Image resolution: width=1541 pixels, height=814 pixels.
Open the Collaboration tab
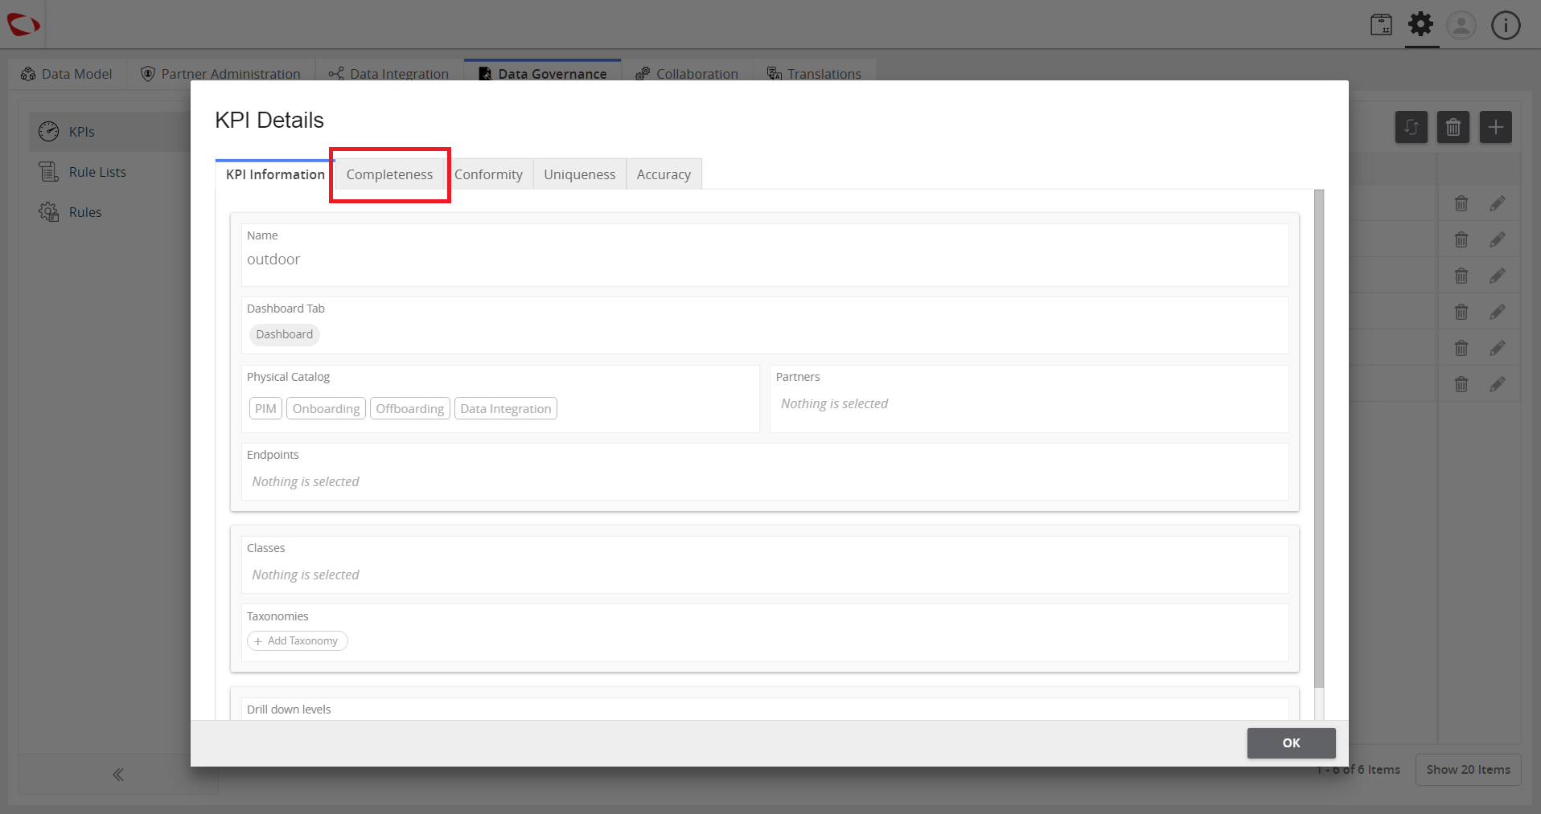pyautogui.click(x=687, y=74)
